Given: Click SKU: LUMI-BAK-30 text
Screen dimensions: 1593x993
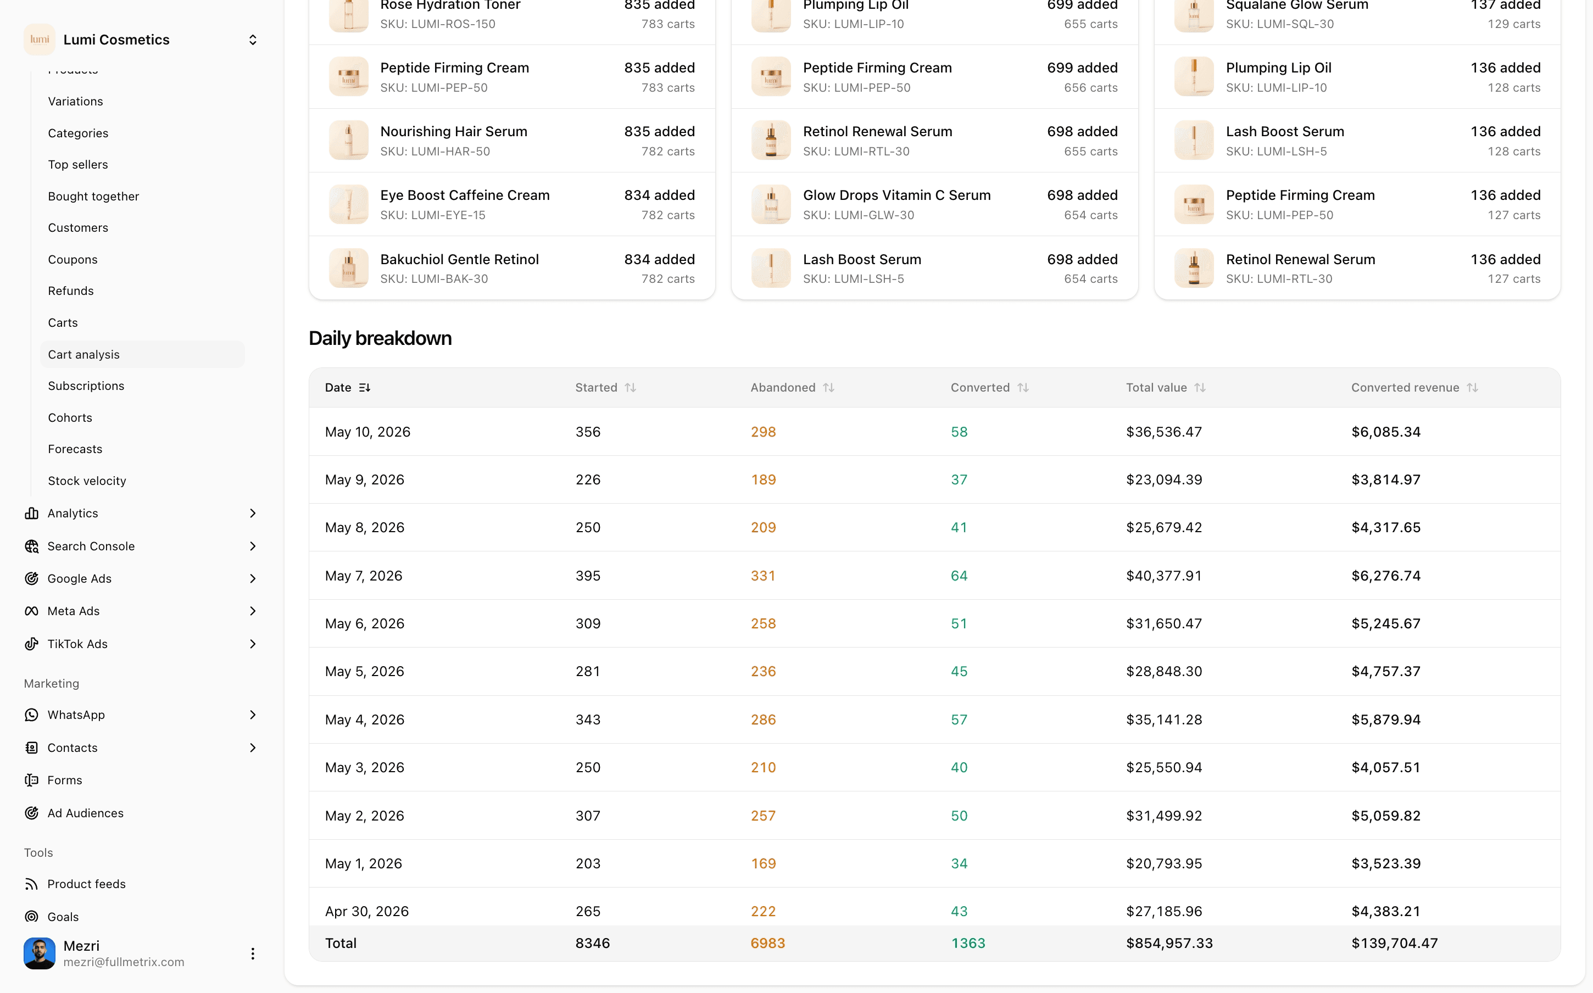Looking at the screenshot, I should tap(434, 279).
